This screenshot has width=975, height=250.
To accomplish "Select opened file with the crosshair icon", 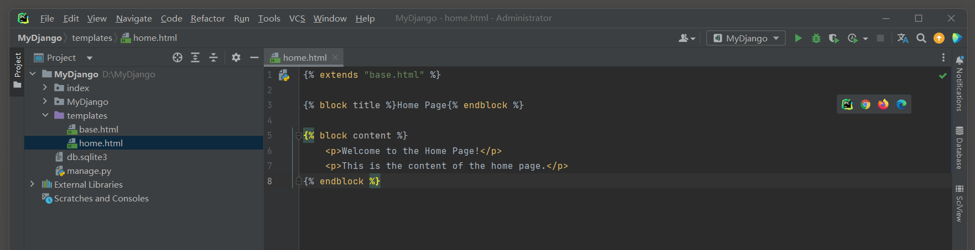I will (x=178, y=57).
